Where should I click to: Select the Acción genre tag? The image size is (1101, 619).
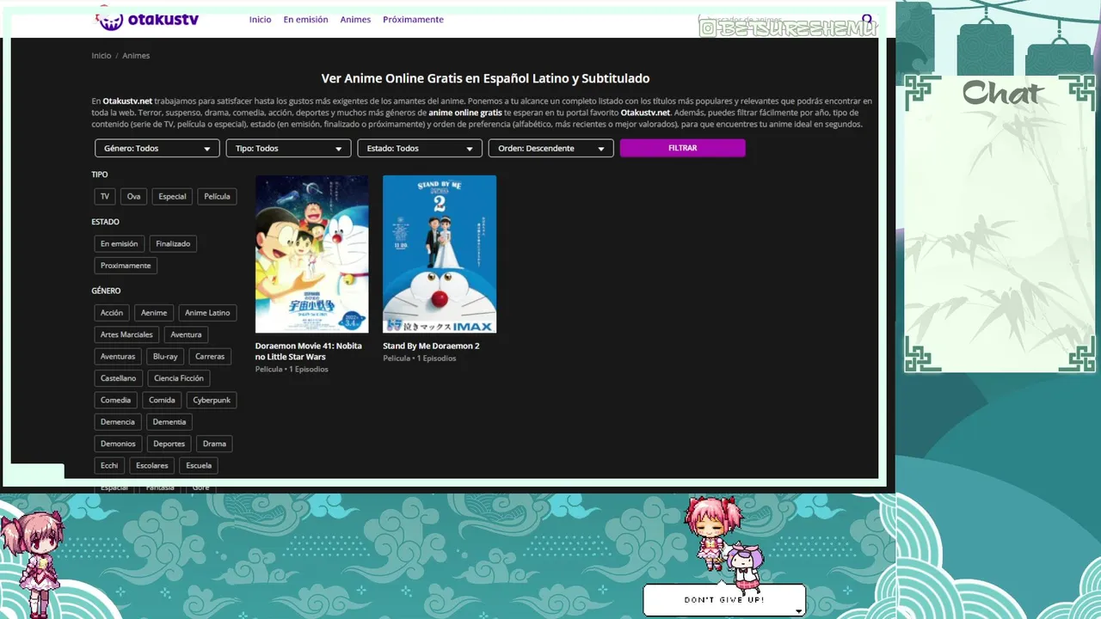click(112, 313)
